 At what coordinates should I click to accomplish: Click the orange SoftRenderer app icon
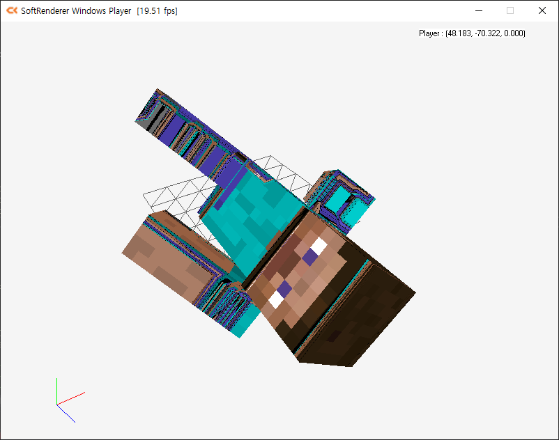[x=11, y=10]
